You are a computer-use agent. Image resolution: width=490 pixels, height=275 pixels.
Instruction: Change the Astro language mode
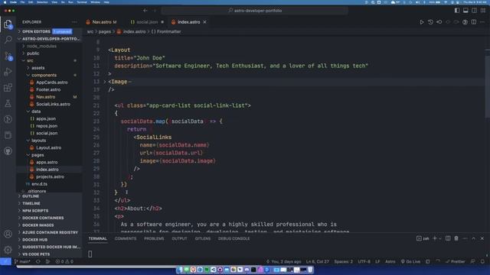click(390, 261)
